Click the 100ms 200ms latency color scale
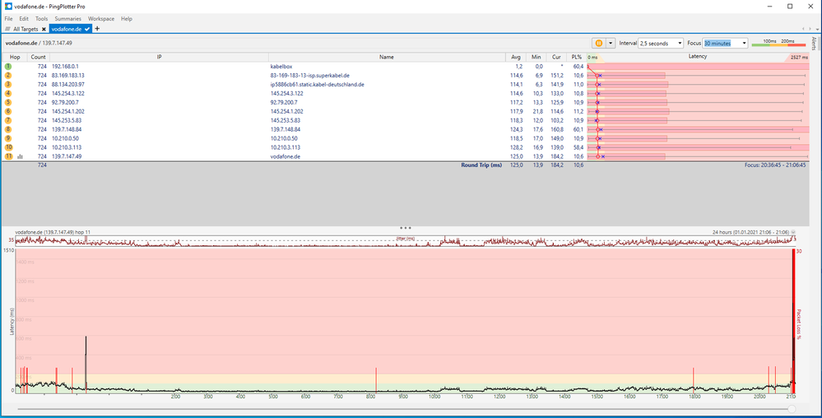 tap(778, 43)
